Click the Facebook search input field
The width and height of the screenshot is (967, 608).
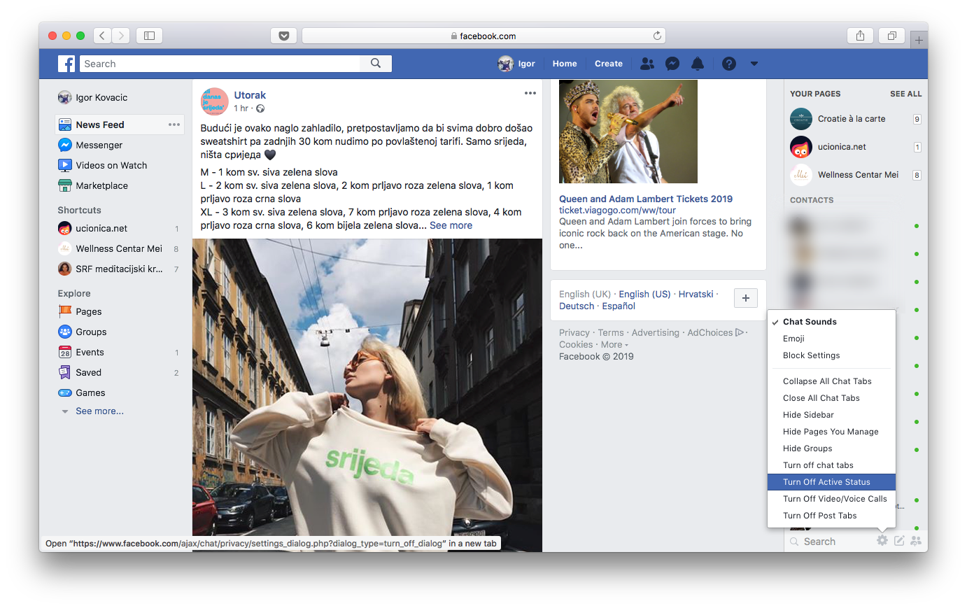[220, 64]
